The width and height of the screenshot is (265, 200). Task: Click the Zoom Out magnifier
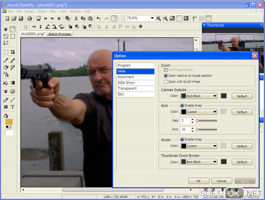(165, 18)
